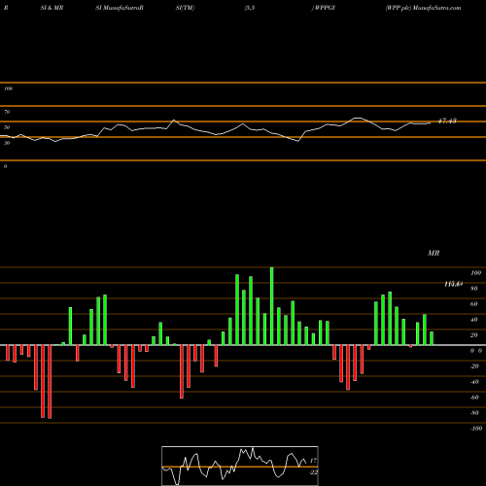Open the mini overview chart thumbnail

tap(240, 466)
